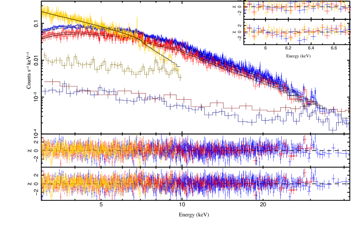Click the main plot's "Energy (keV)" x-axis label
The image size is (351, 243).
[194, 215]
